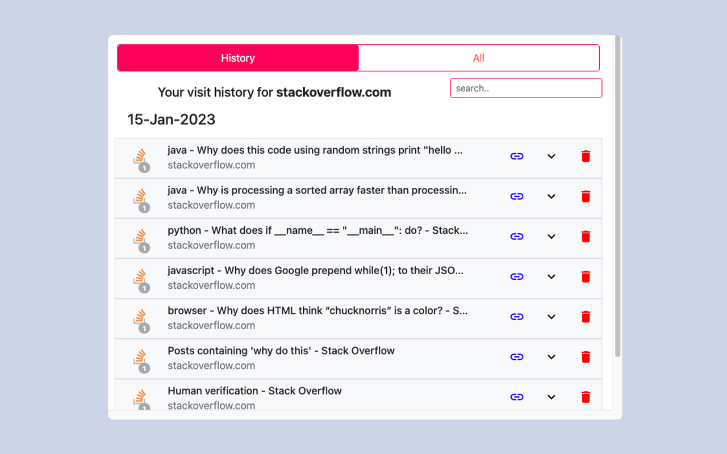Open link for 'random strings print hello' entry

(517, 156)
